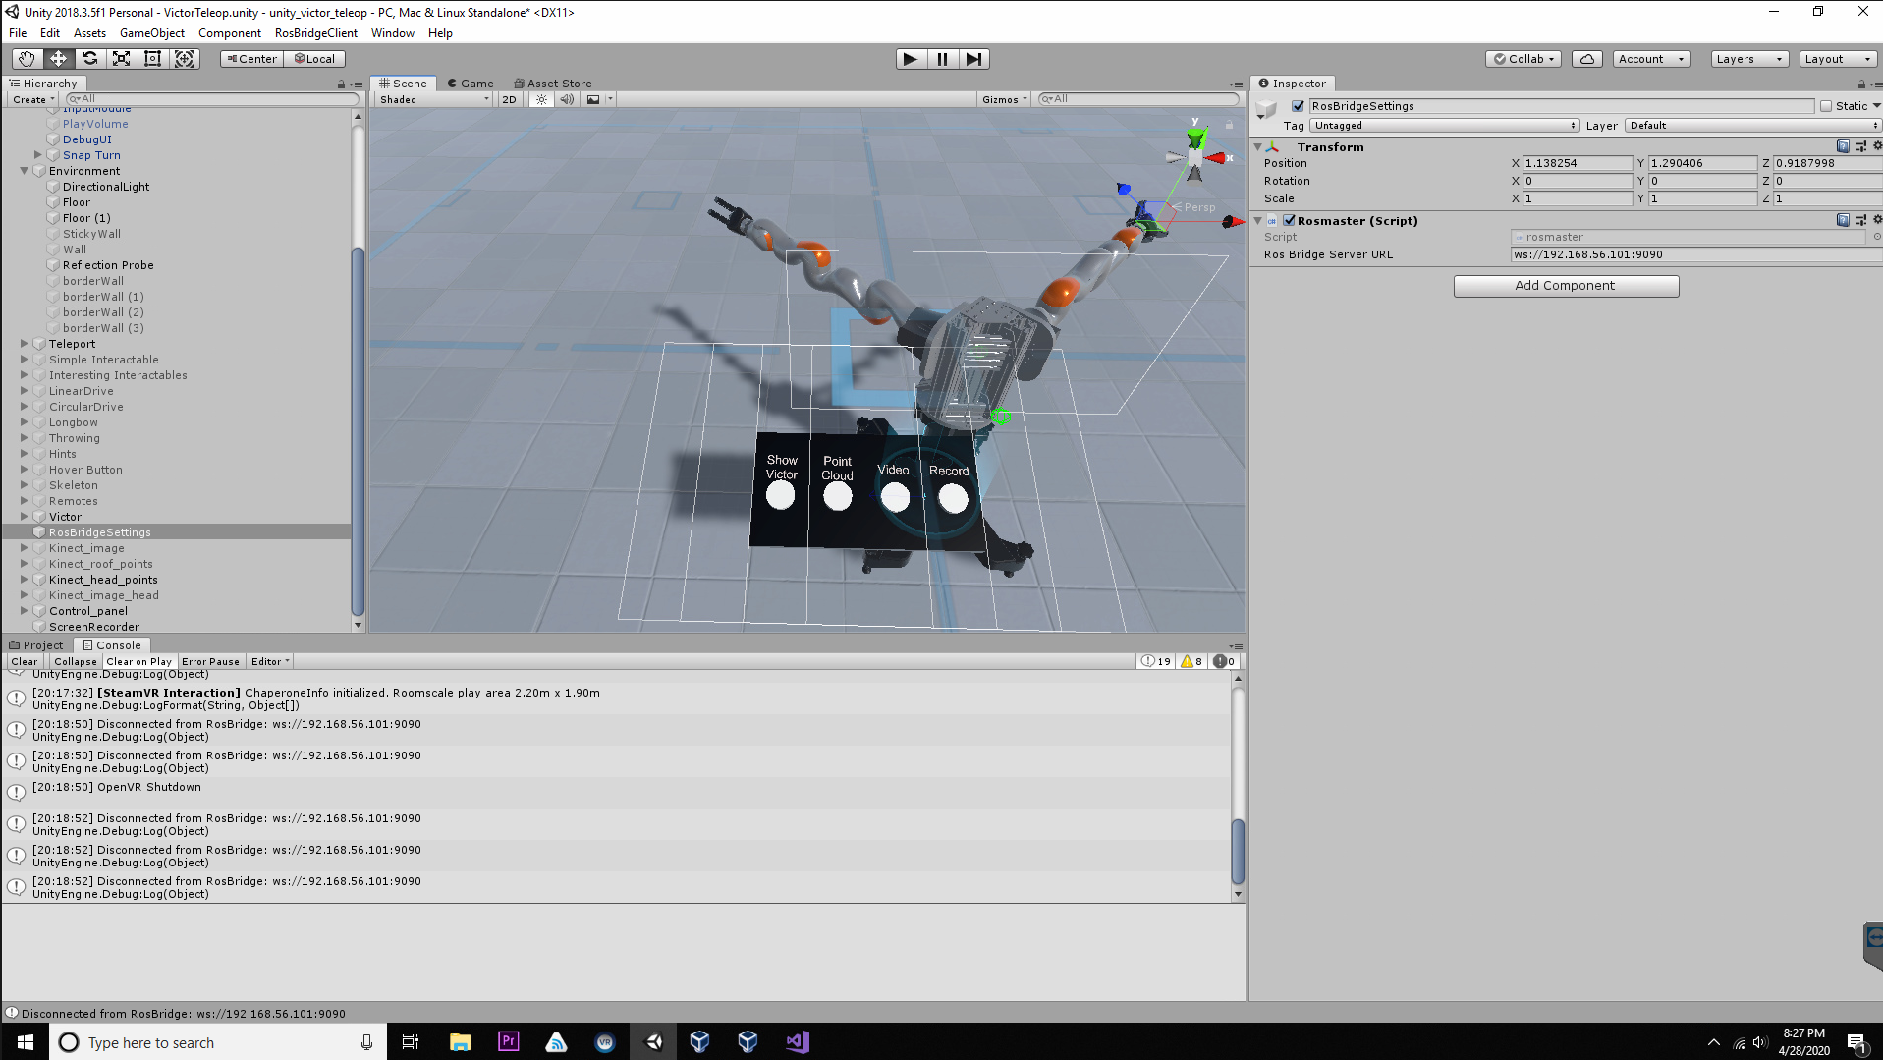Toggle Center pivot mode
The width and height of the screenshot is (1883, 1060).
pyautogui.click(x=252, y=59)
